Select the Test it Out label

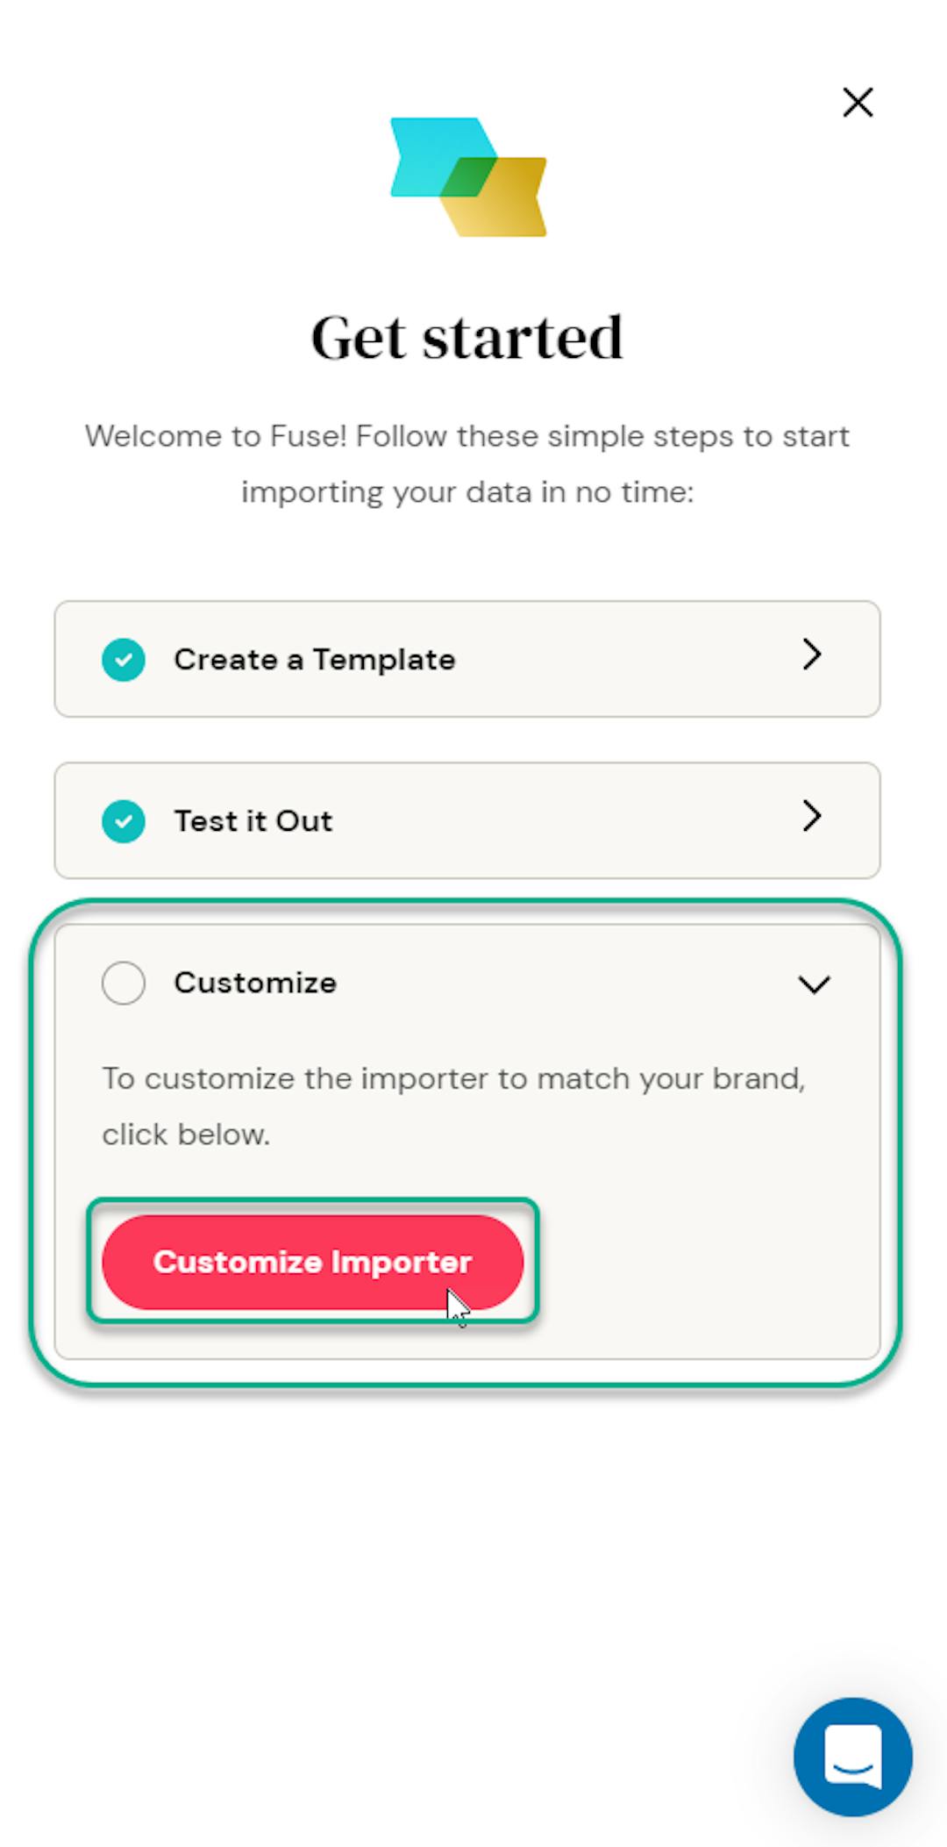point(253,820)
